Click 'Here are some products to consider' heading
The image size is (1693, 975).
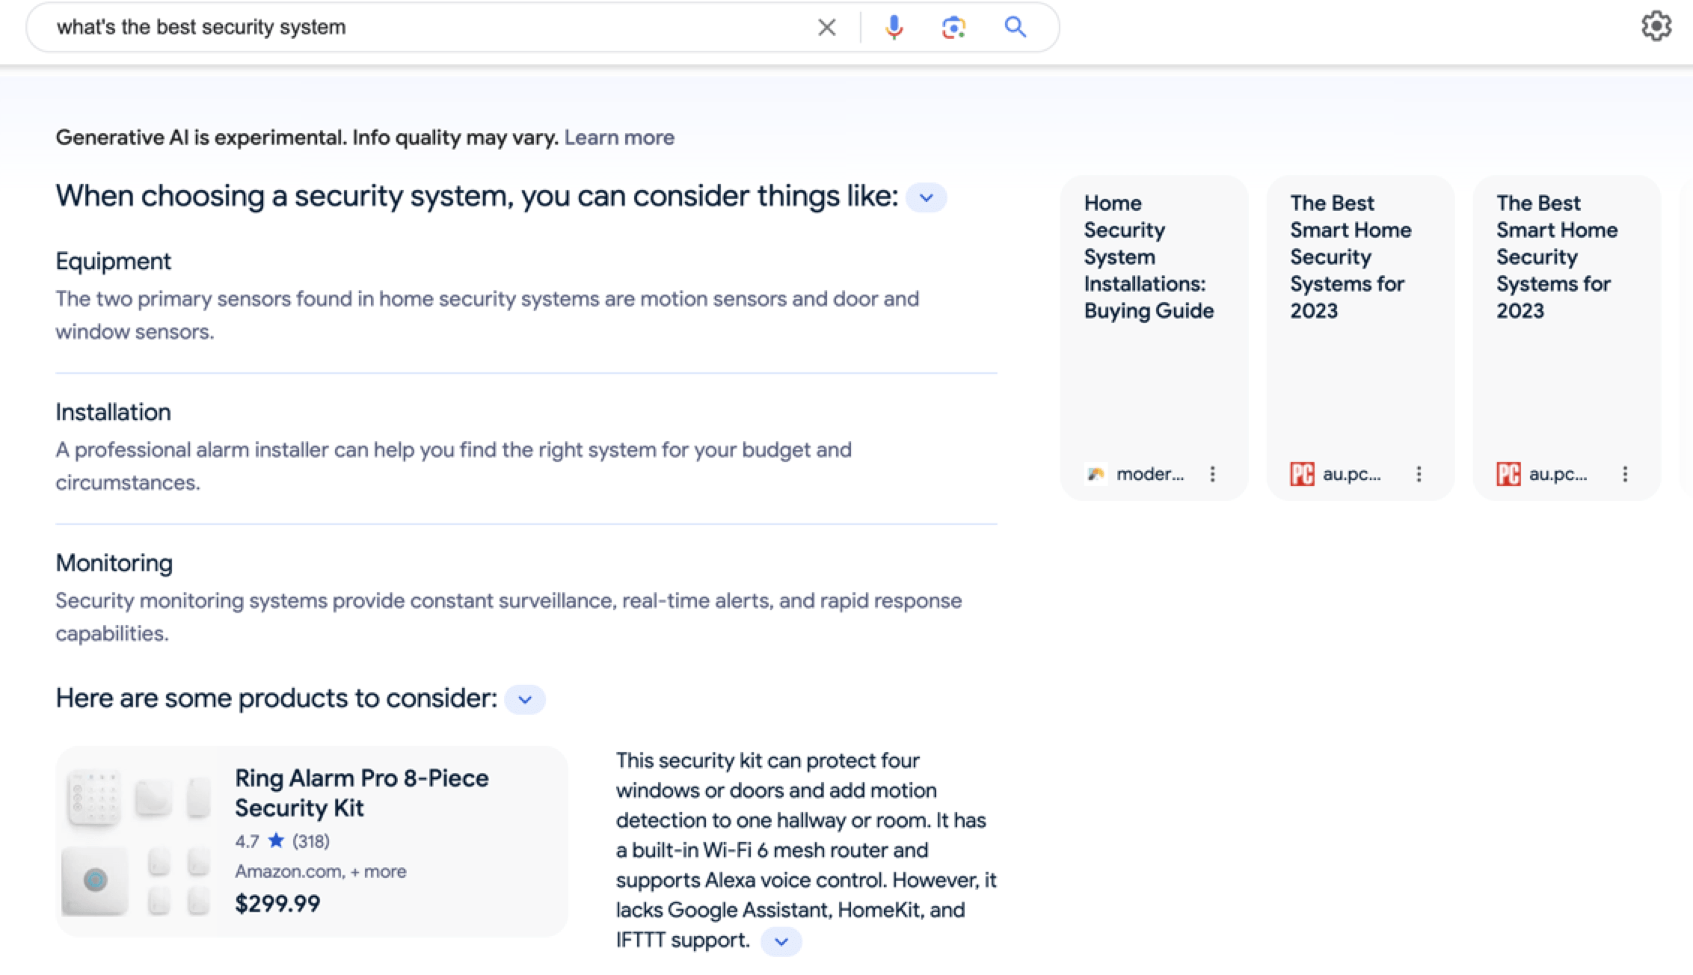tap(277, 698)
